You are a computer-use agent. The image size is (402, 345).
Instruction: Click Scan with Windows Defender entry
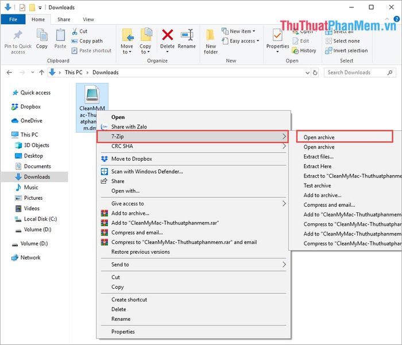pos(147,171)
